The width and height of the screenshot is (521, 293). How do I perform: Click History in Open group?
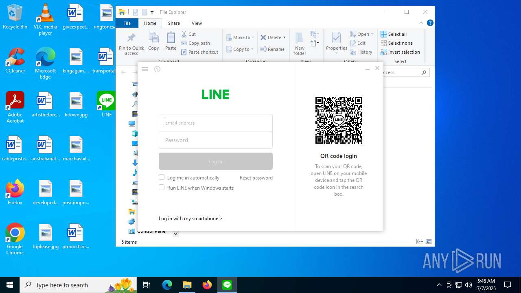click(x=361, y=52)
